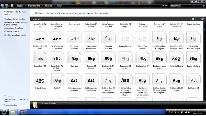Open Ventana principal del Panel de control

tap(16, 13)
